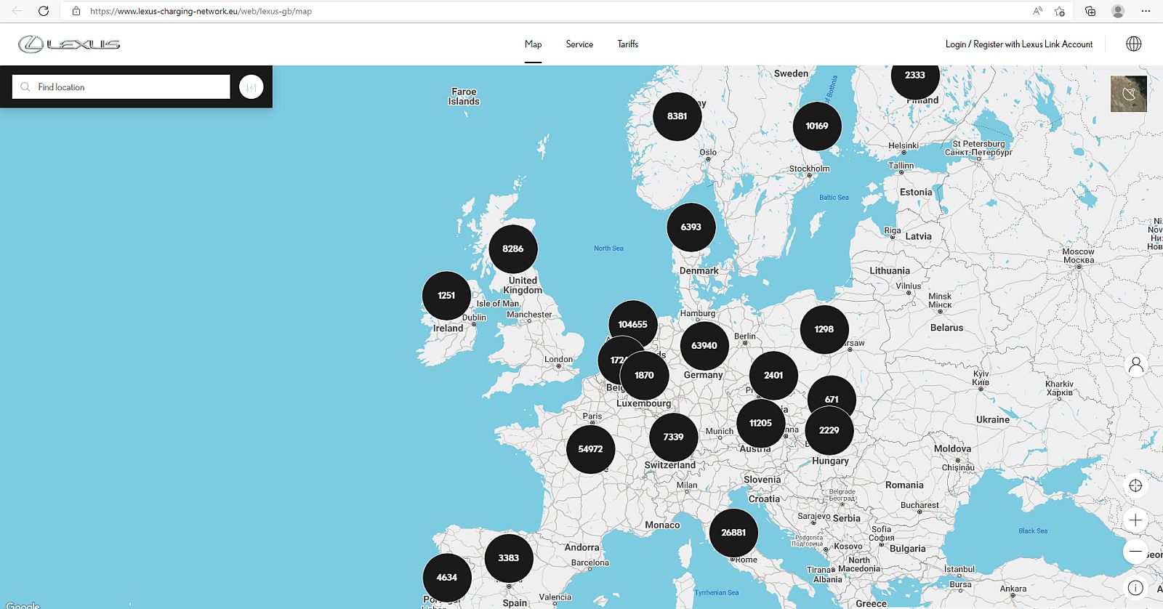Viewport: 1163px width, 609px height.
Task: Open the map information icon
Action: [x=1135, y=587]
